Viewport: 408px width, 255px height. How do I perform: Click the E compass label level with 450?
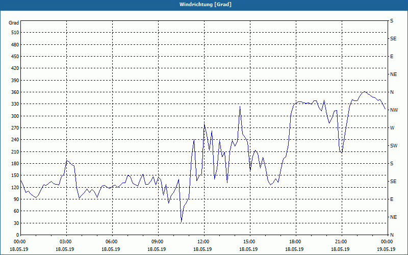[x=392, y=57]
